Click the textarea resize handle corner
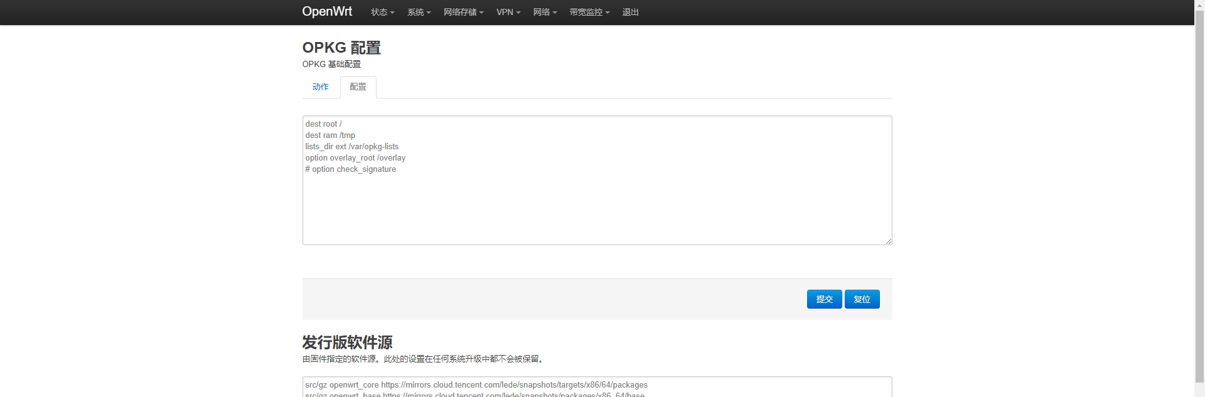This screenshot has width=1205, height=397. pyautogui.click(x=888, y=241)
